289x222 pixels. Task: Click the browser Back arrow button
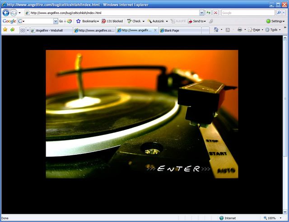[6, 13]
